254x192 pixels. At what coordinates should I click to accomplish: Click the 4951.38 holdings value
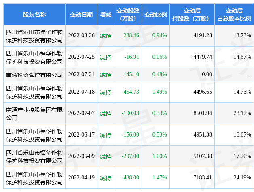point(203,134)
